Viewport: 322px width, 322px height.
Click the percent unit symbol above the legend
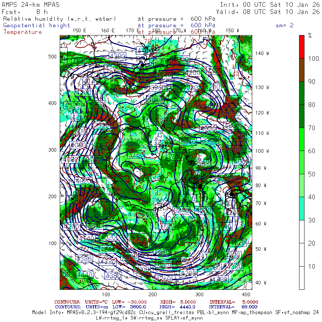pos(310,35)
